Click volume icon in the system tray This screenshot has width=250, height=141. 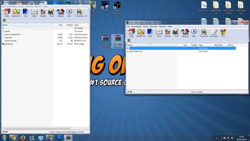(x=232, y=138)
